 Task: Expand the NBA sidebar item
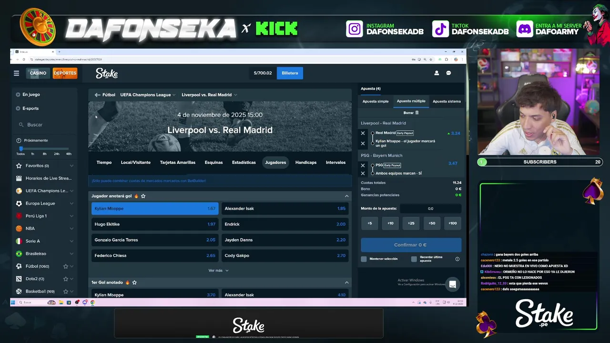pyautogui.click(x=71, y=229)
